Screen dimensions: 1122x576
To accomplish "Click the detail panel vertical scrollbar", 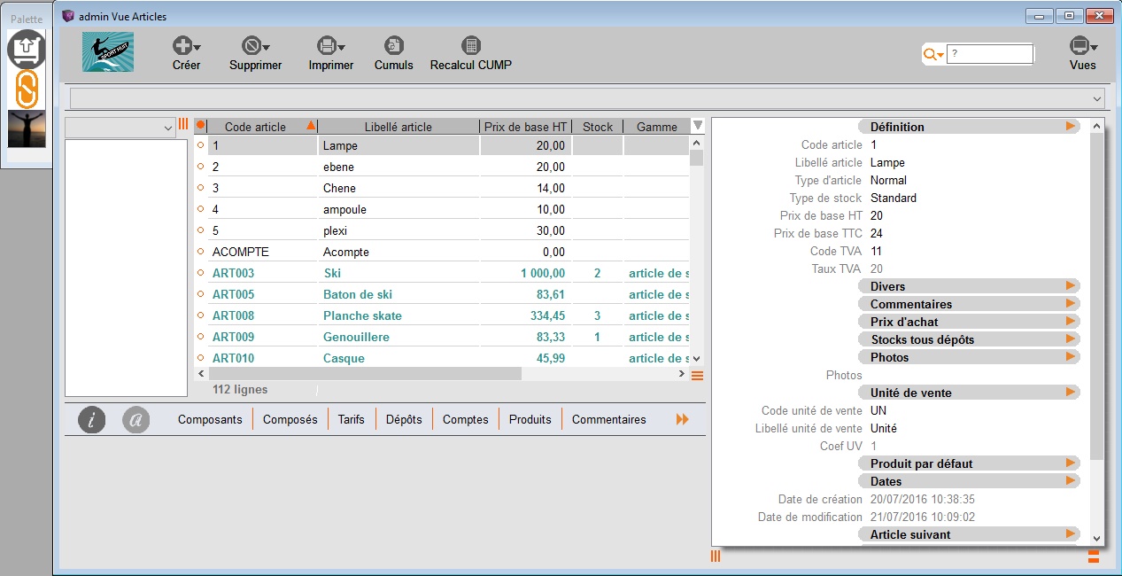I will point(1097,297).
